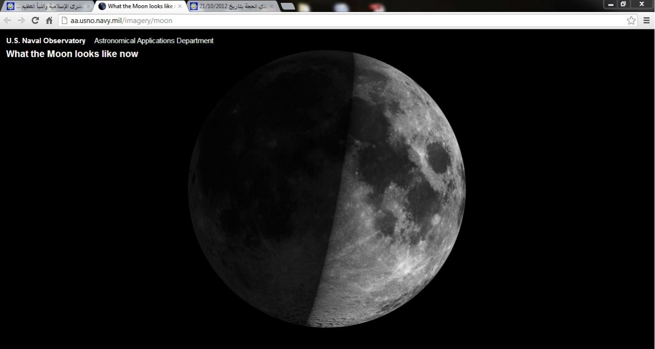
Task: Open the Chrome hamburger menu
Action: [646, 20]
